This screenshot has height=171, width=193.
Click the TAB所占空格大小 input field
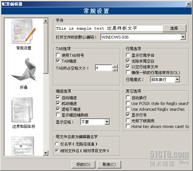pos(104,68)
